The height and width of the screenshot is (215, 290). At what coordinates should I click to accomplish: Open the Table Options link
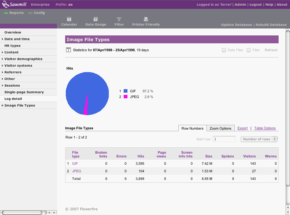(x=265, y=128)
